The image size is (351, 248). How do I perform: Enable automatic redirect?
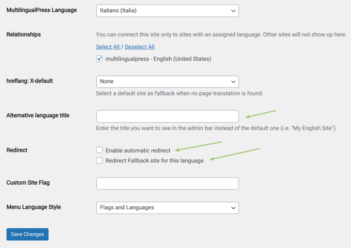click(x=99, y=150)
